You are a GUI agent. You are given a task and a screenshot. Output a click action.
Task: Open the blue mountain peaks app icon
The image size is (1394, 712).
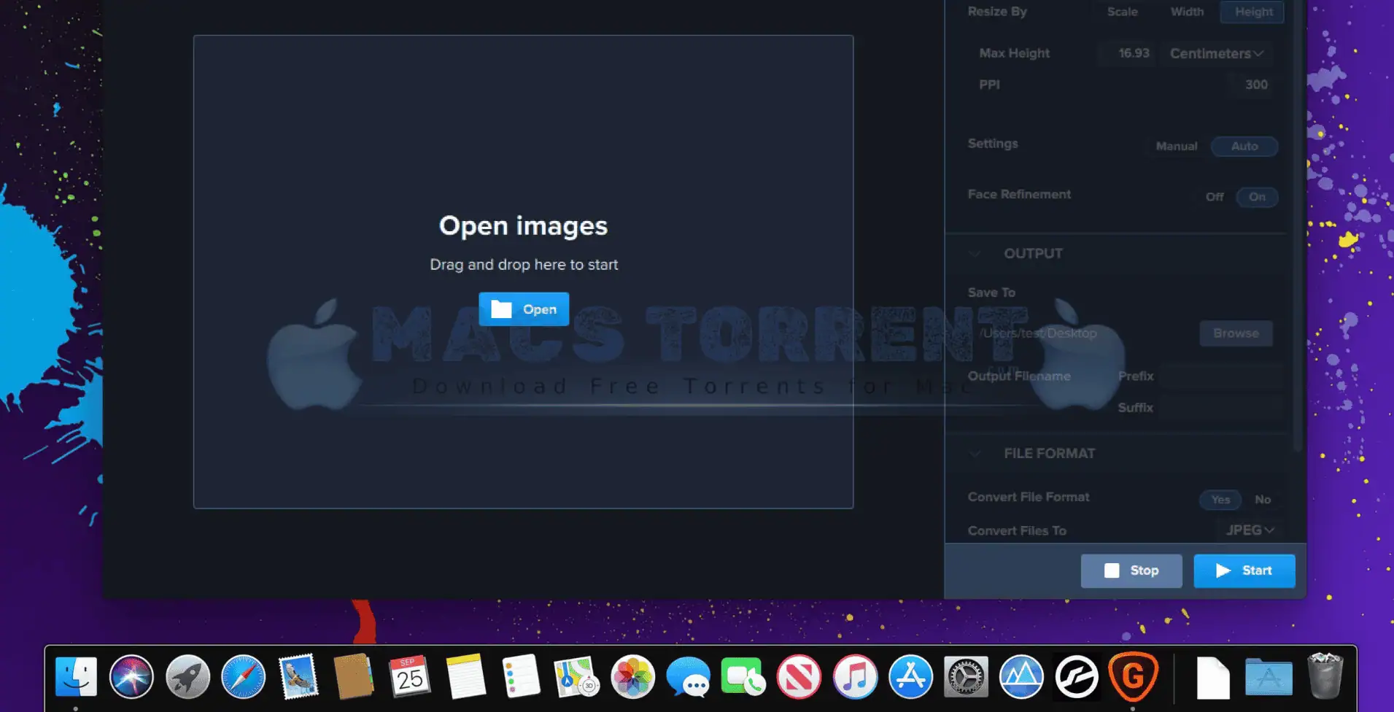pos(1021,677)
